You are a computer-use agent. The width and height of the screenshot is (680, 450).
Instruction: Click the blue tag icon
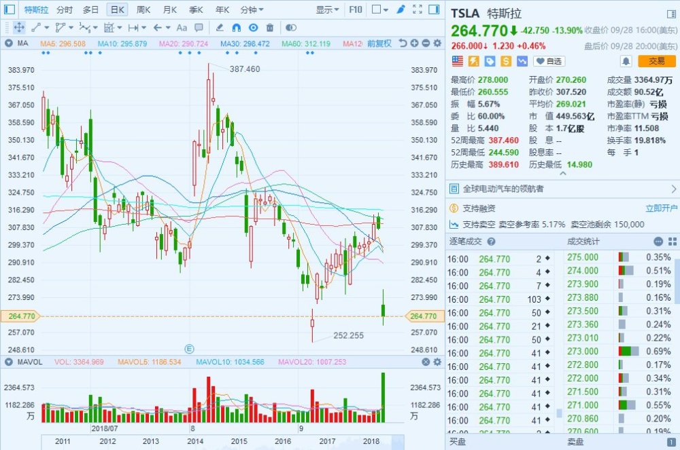pos(490,61)
